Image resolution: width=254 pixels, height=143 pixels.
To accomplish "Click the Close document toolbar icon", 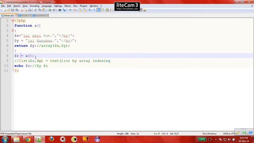I will [22, 10].
